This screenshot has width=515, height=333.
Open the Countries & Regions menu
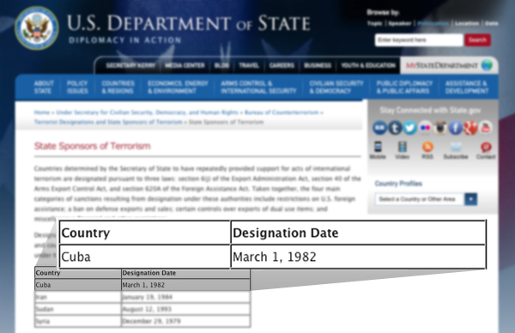(118, 87)
